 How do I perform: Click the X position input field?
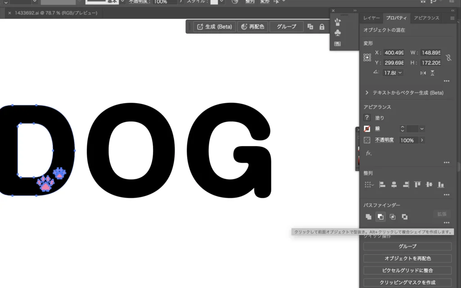click(x=394, y=53)
